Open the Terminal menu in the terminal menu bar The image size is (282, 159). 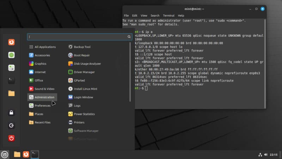(x=168, y=16)
